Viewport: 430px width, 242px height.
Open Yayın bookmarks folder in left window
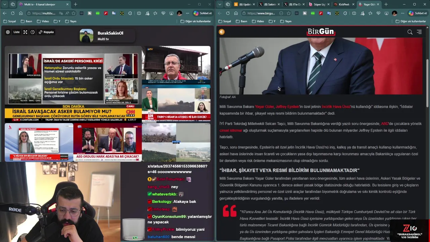click(71, 21)
